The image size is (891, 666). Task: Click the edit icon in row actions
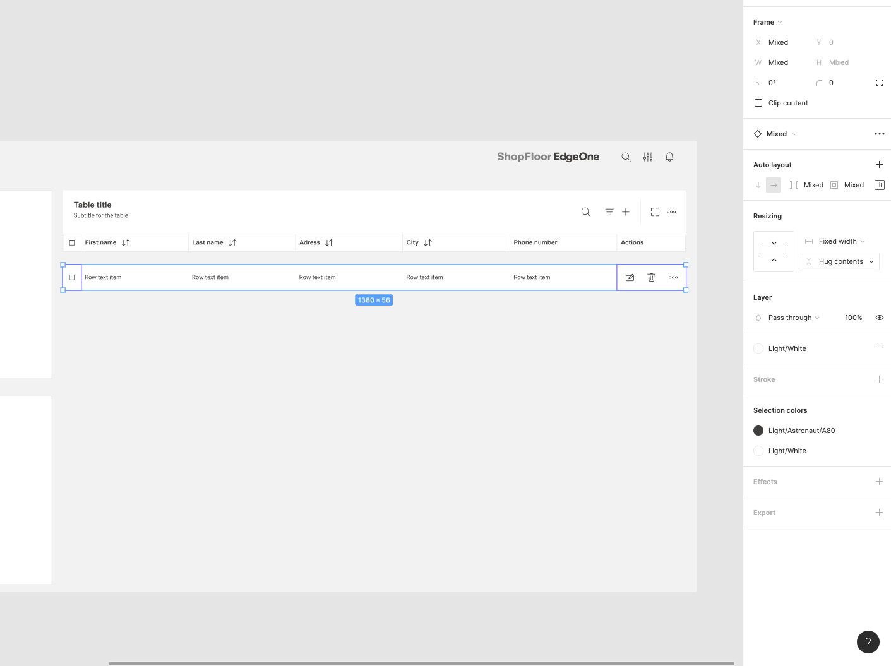pos(630,277)
